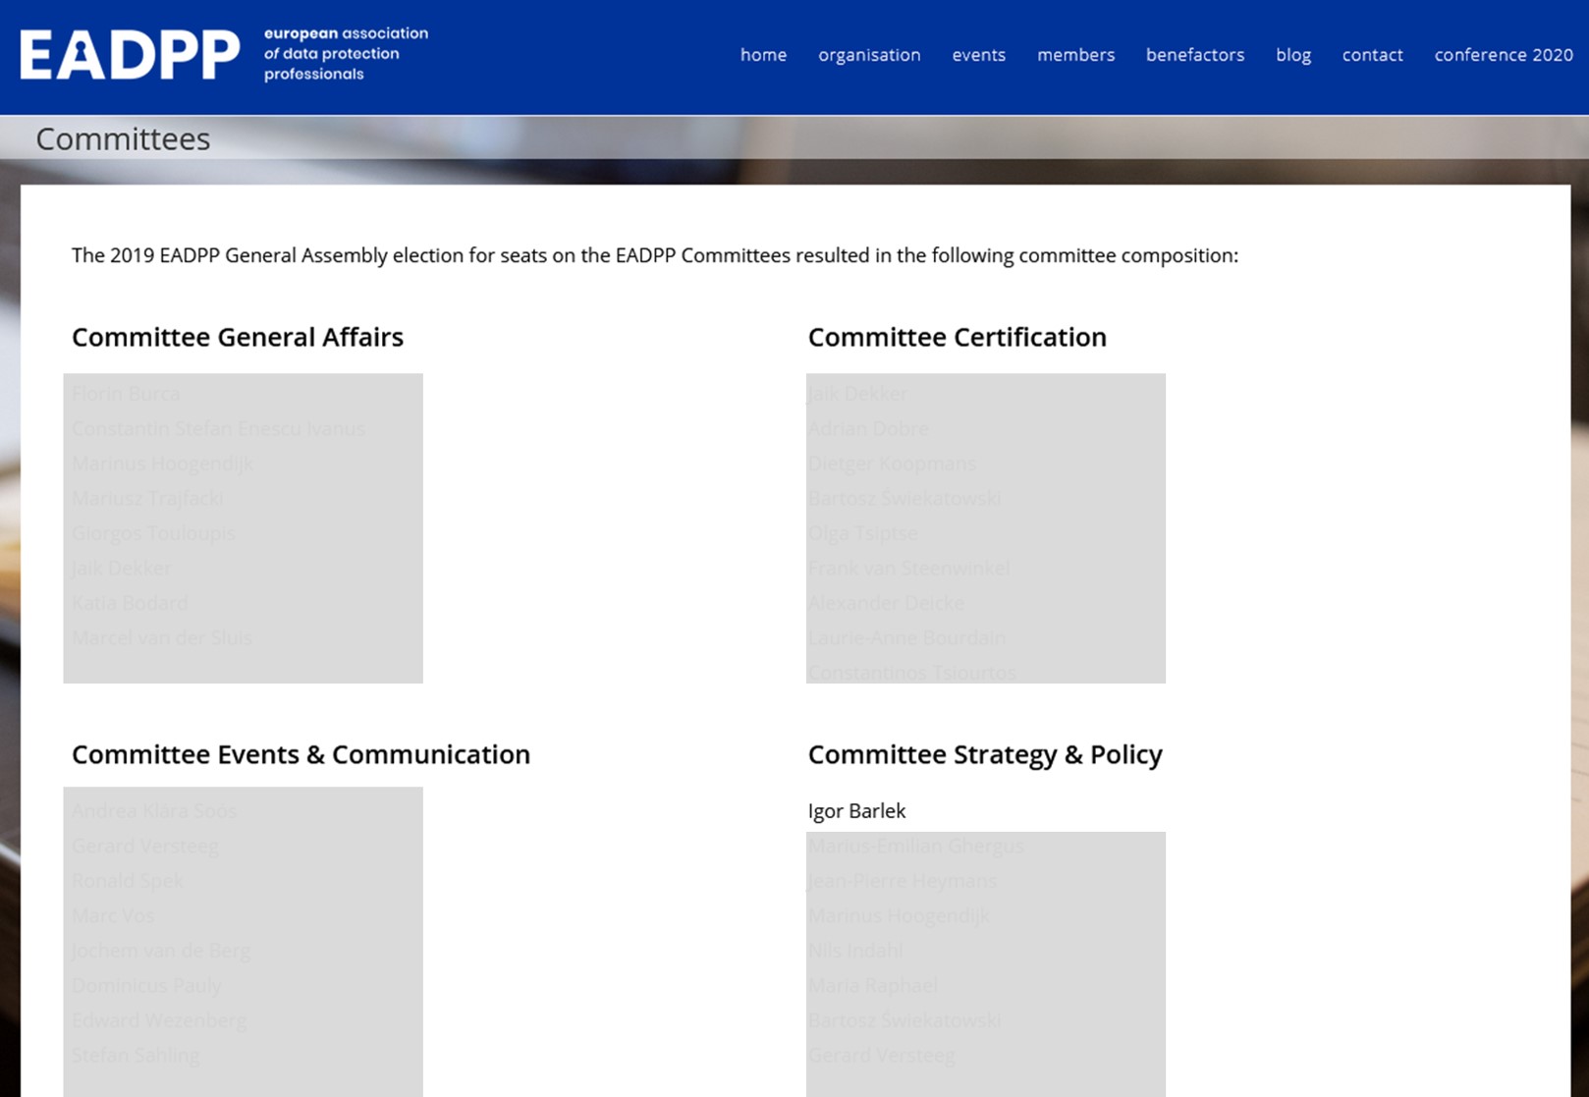Open the members menu item

[x=1075, y=55]
